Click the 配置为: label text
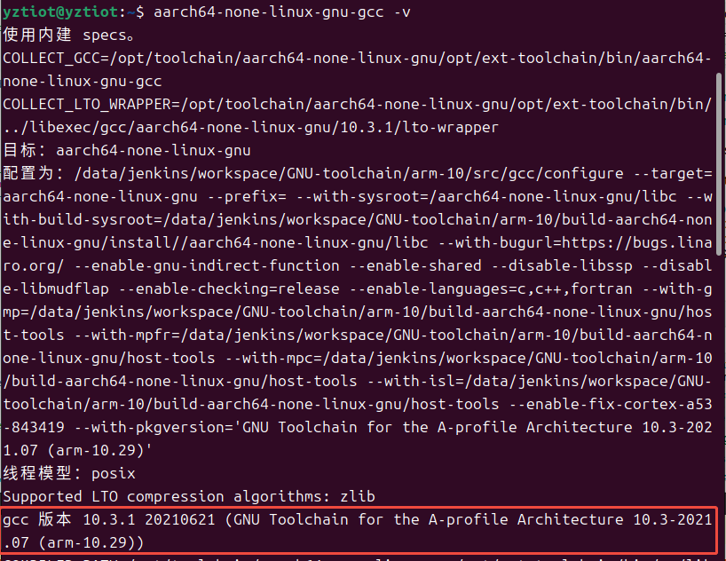726x561 pixels. click(x=34, y=173)
